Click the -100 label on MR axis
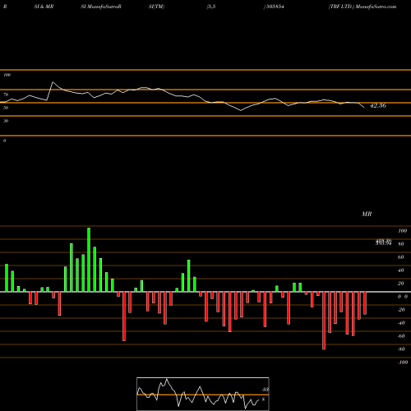411x411 pixels. point(402,363)
